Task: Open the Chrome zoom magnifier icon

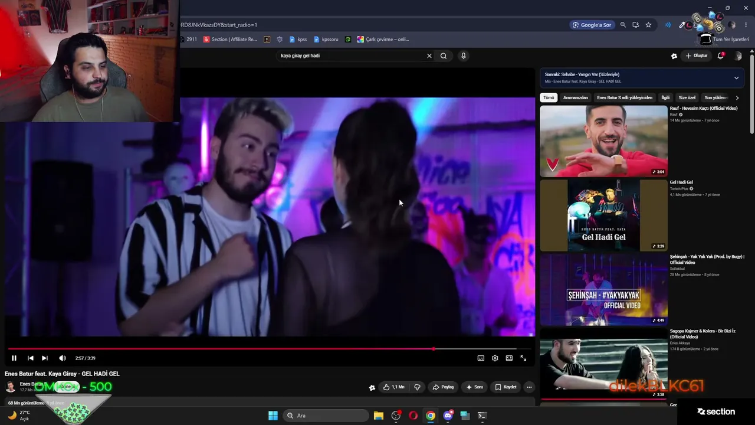Action: point(623,25)
